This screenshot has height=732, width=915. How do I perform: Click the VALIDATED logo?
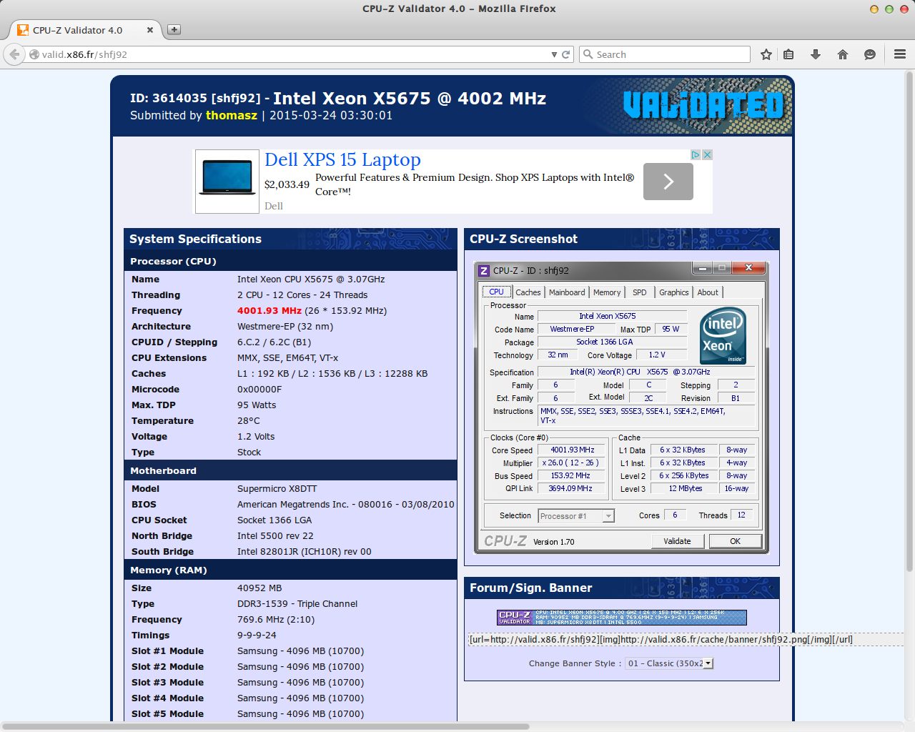click(703, 106)
